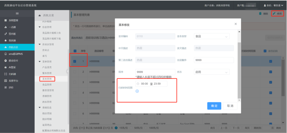Open the 请选择酒店 hotel selector
The height and width of the screenshot is (133, 287).
(99, 38)
